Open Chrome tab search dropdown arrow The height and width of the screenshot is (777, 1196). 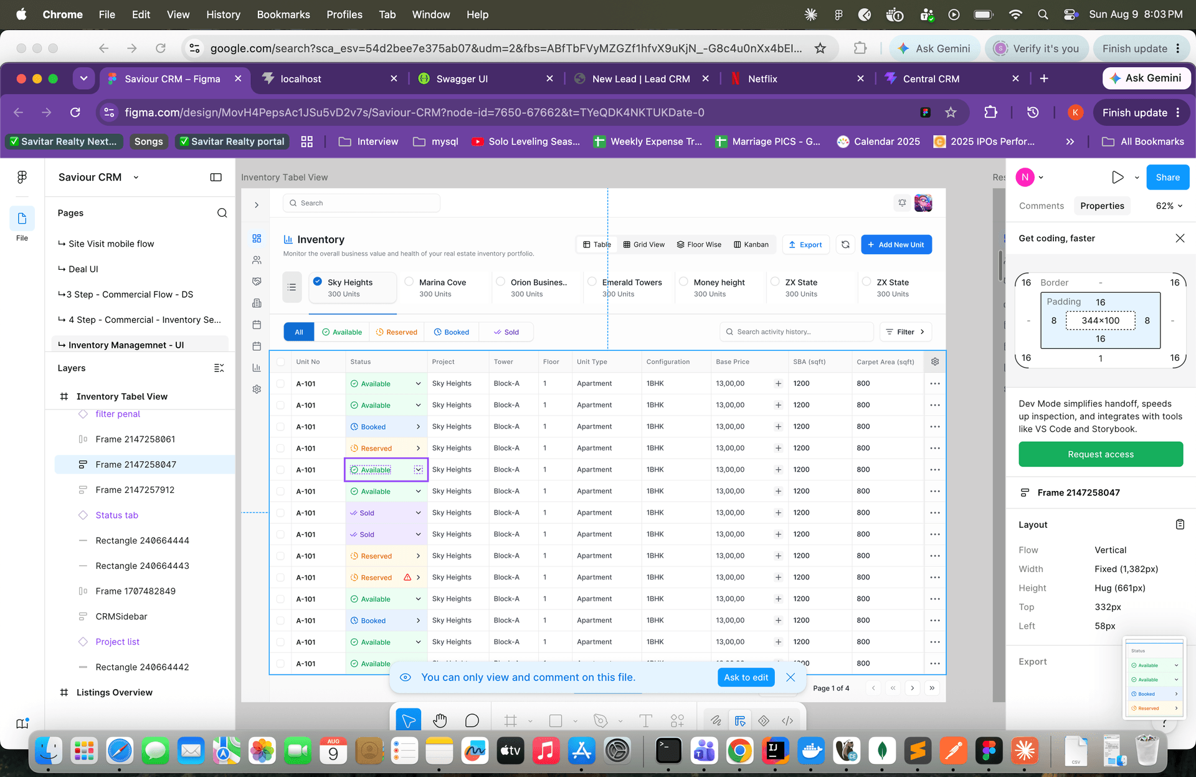click(83, 79)
